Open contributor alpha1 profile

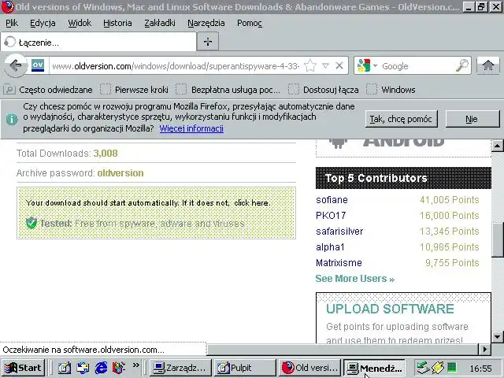[330, 246]
